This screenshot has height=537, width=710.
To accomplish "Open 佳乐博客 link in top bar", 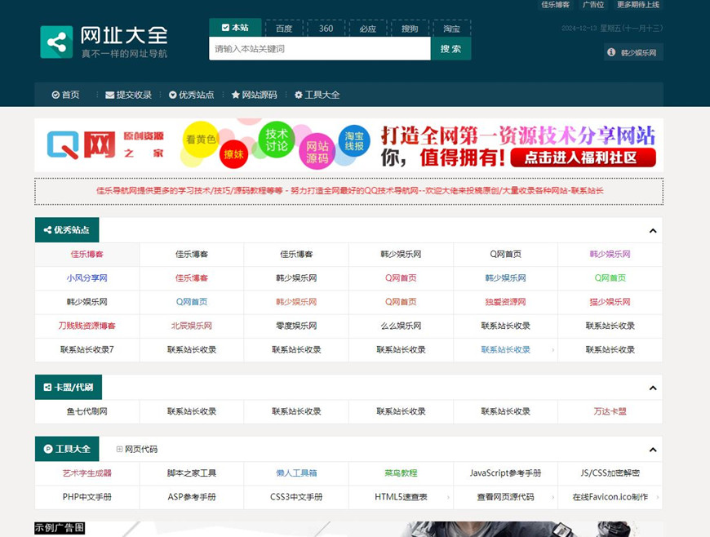I will pyautogui.click(x=556, y=5).
